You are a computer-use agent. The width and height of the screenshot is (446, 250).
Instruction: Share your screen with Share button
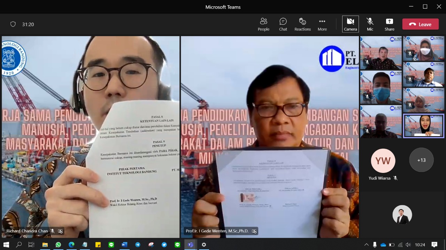pos(389,24)
